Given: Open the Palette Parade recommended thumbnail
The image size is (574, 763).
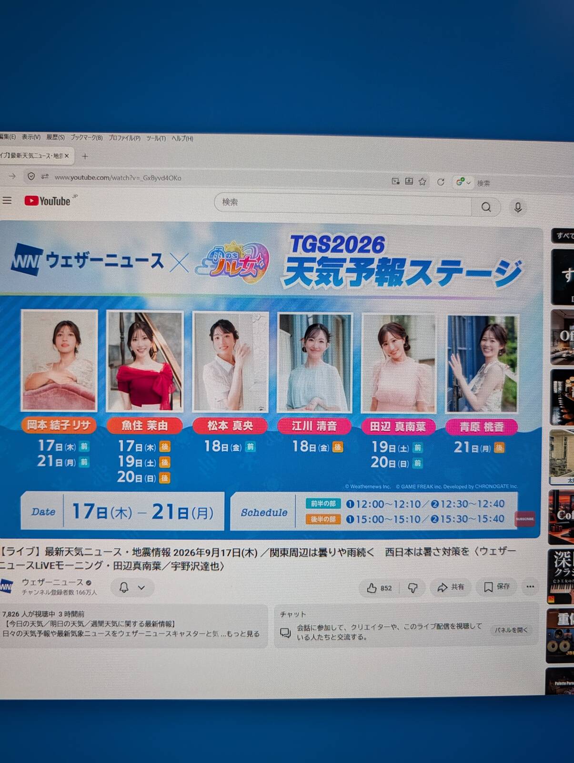Looking at the screenshot, I should pos(560,681).
